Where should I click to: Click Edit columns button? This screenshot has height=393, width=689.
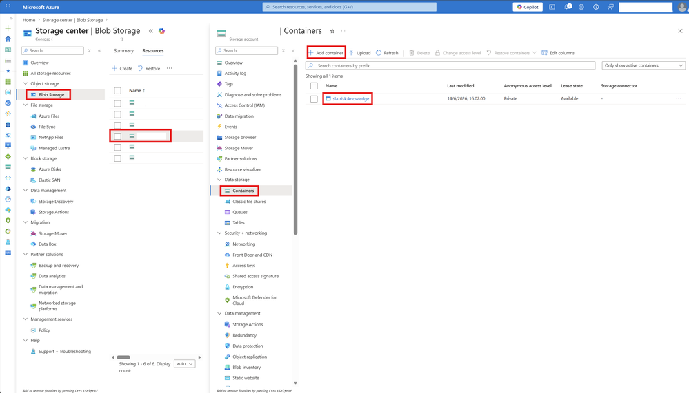[558, 53]
